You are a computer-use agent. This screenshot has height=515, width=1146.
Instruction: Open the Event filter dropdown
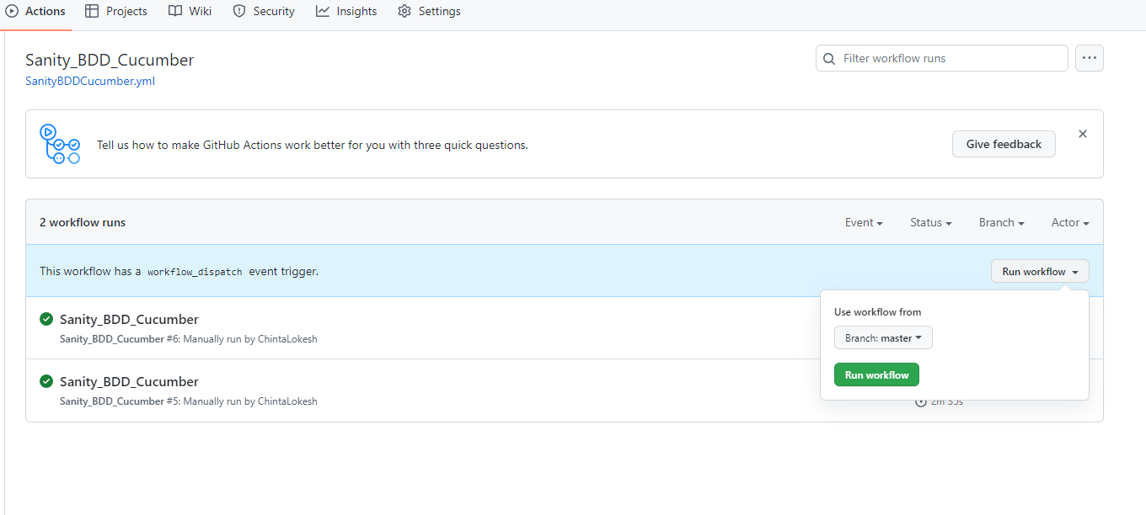point(863,222)
